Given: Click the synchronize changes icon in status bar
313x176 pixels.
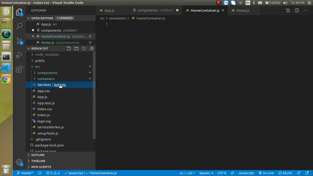Looking at the screenshot, I should (x=40, y=173).
